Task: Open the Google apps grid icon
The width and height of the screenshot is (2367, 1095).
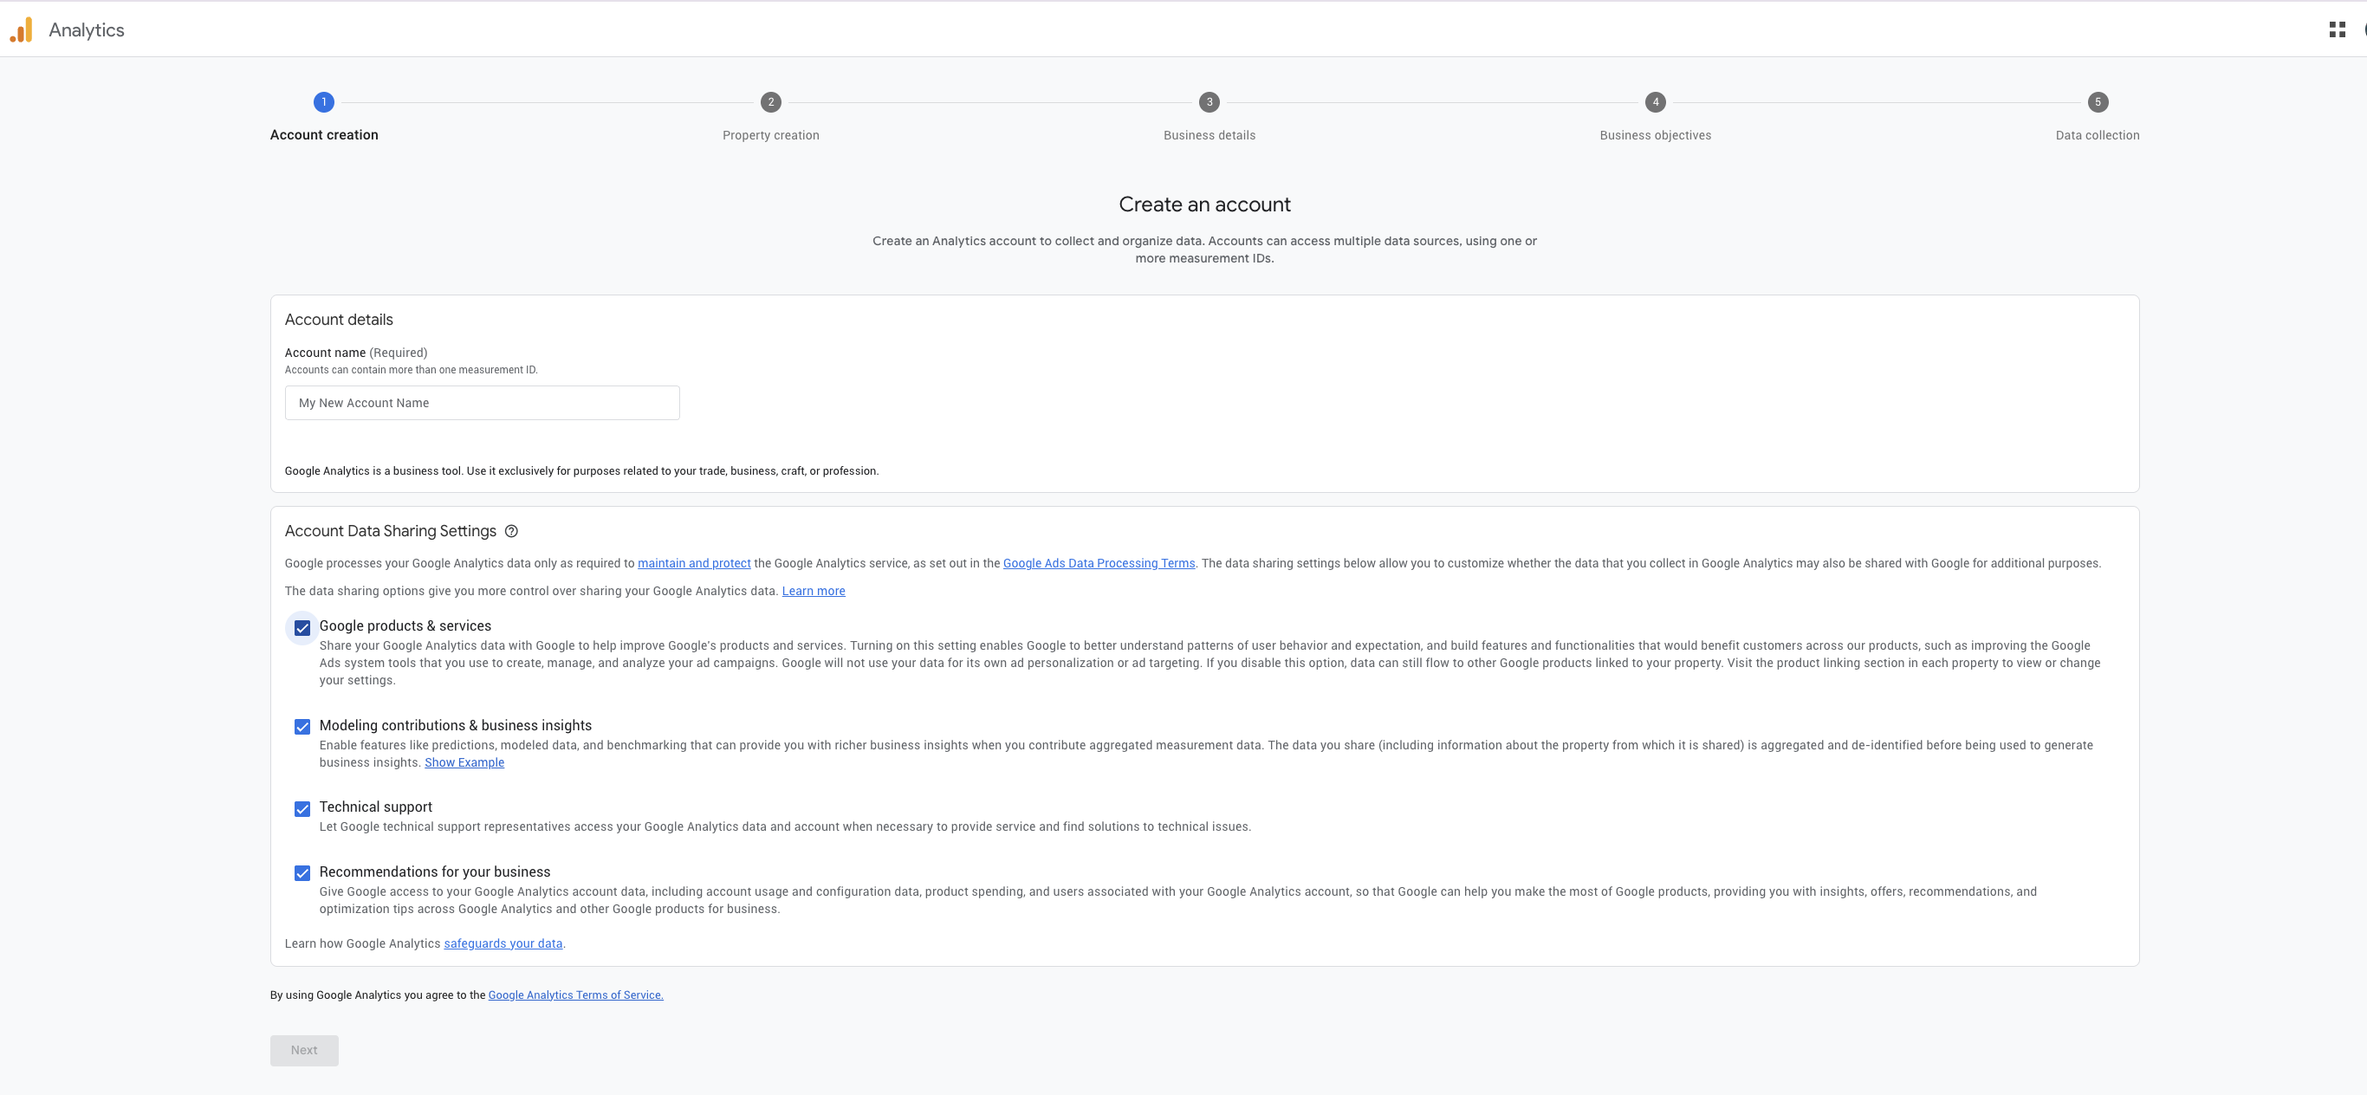Action: pos(2337,30)
